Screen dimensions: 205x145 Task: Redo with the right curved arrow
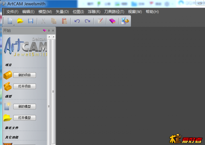87,21
